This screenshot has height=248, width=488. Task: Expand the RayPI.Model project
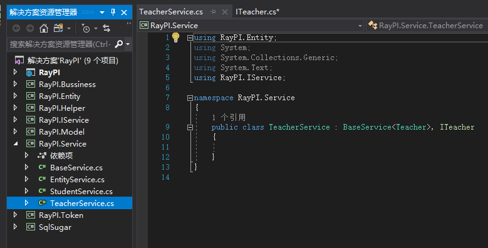coord(15,132)
